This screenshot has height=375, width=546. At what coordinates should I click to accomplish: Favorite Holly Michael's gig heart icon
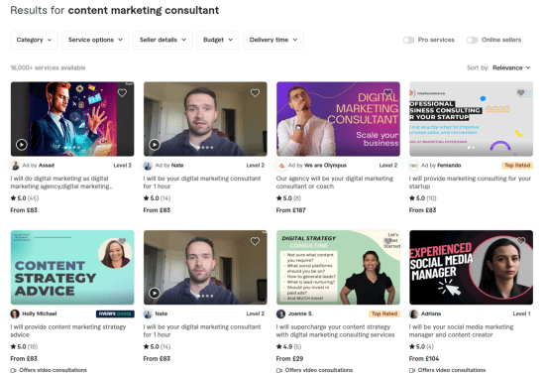[x=122, y=241]
